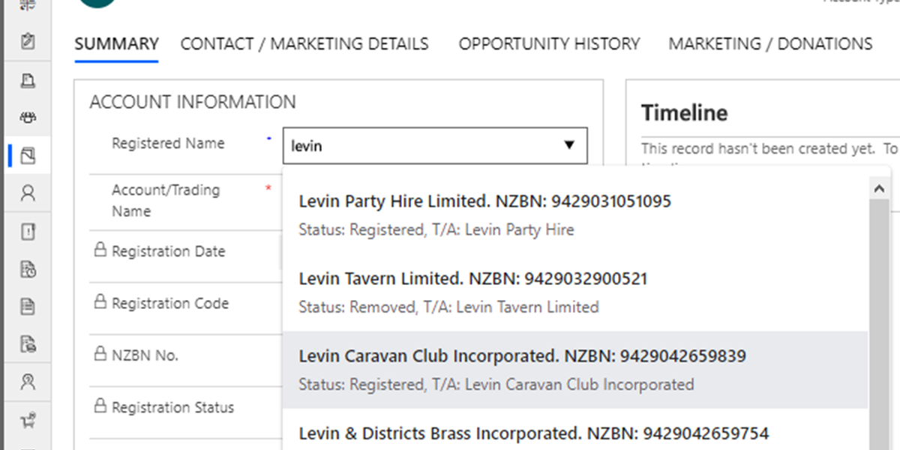Choose Levin Tavern Limited from the list
This screenshot has width=900, height=450.
(575, 292)
